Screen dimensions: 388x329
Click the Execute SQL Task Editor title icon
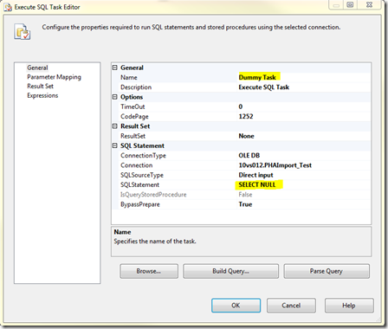coord(8,7)
